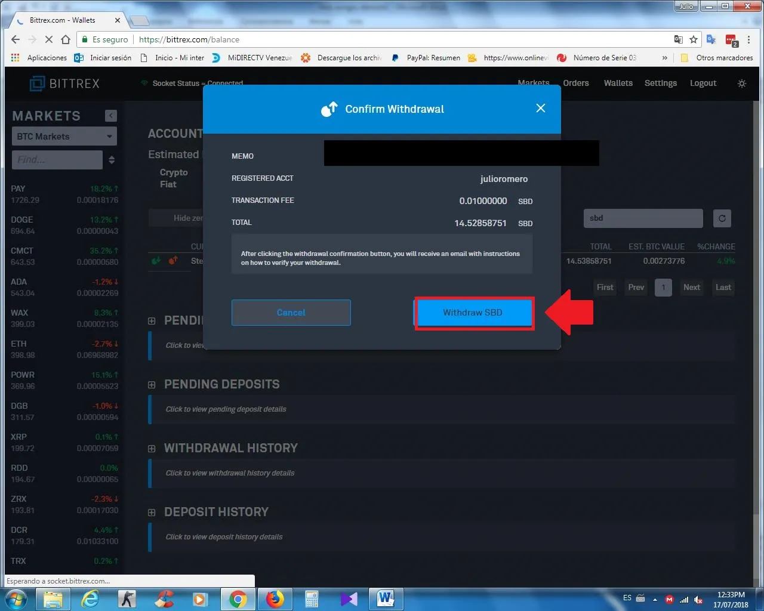
Task: Open the Settings menu
Action: [661, 83]
